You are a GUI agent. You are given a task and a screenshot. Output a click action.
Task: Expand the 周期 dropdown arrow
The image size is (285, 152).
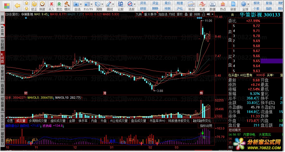pyautogui.click(x=102, y=4)
